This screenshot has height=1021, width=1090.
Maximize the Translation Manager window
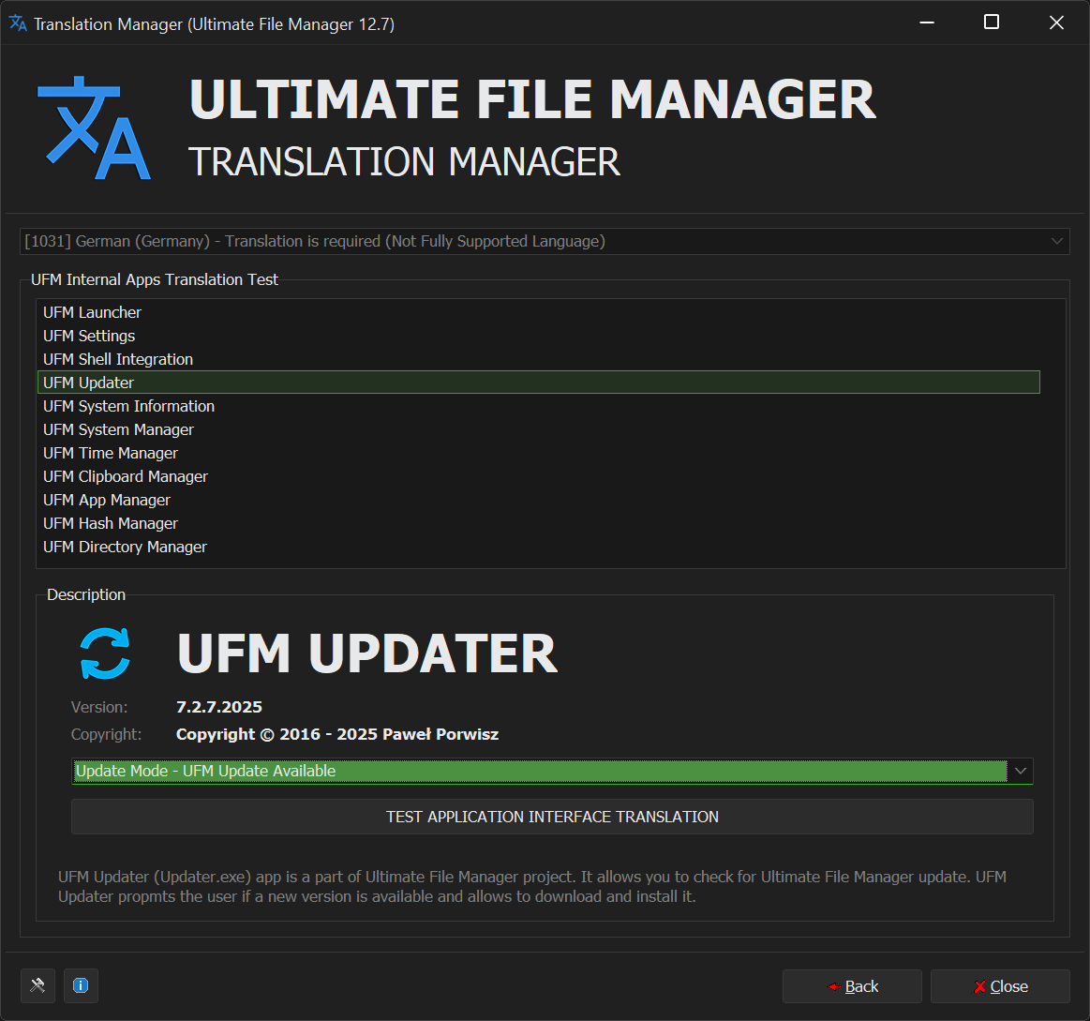click(991, 23)
